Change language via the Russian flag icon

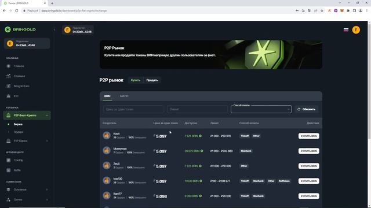point(346,30)
